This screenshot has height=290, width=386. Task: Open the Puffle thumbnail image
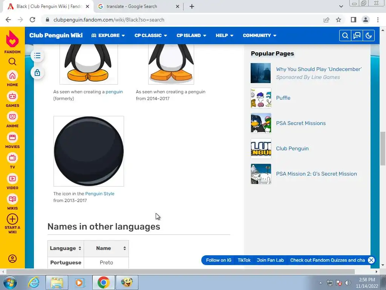click(x=261, y=98)
